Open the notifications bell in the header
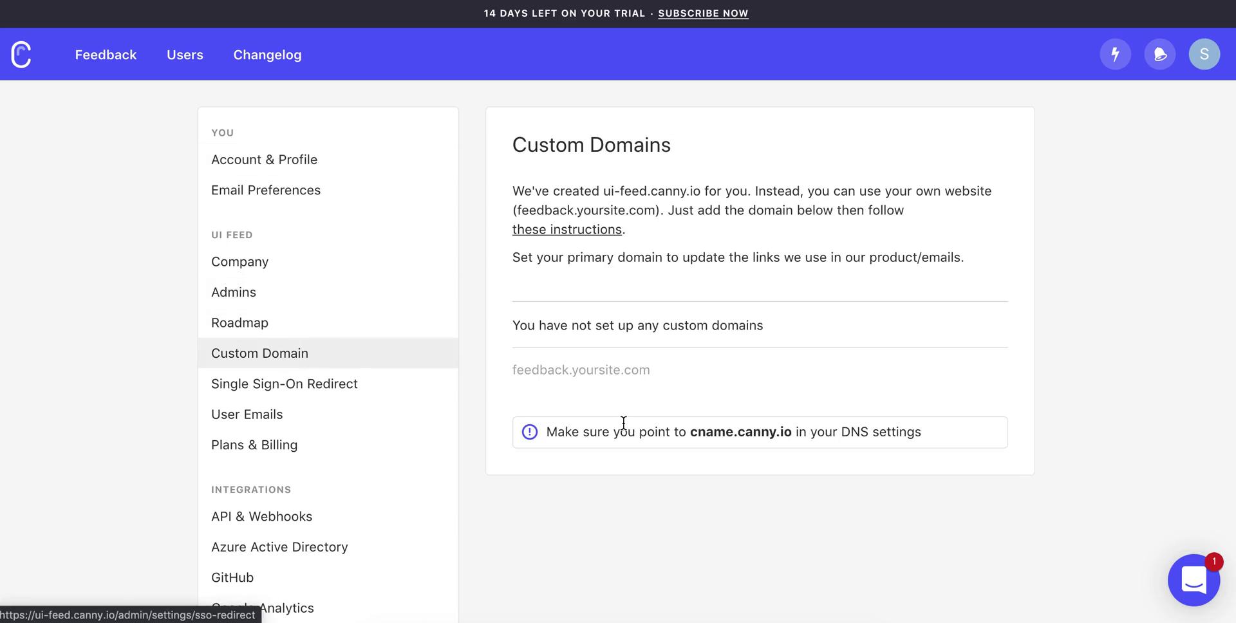The width and height of the screenshot is (1236, 623). (x=1159, y=54)
